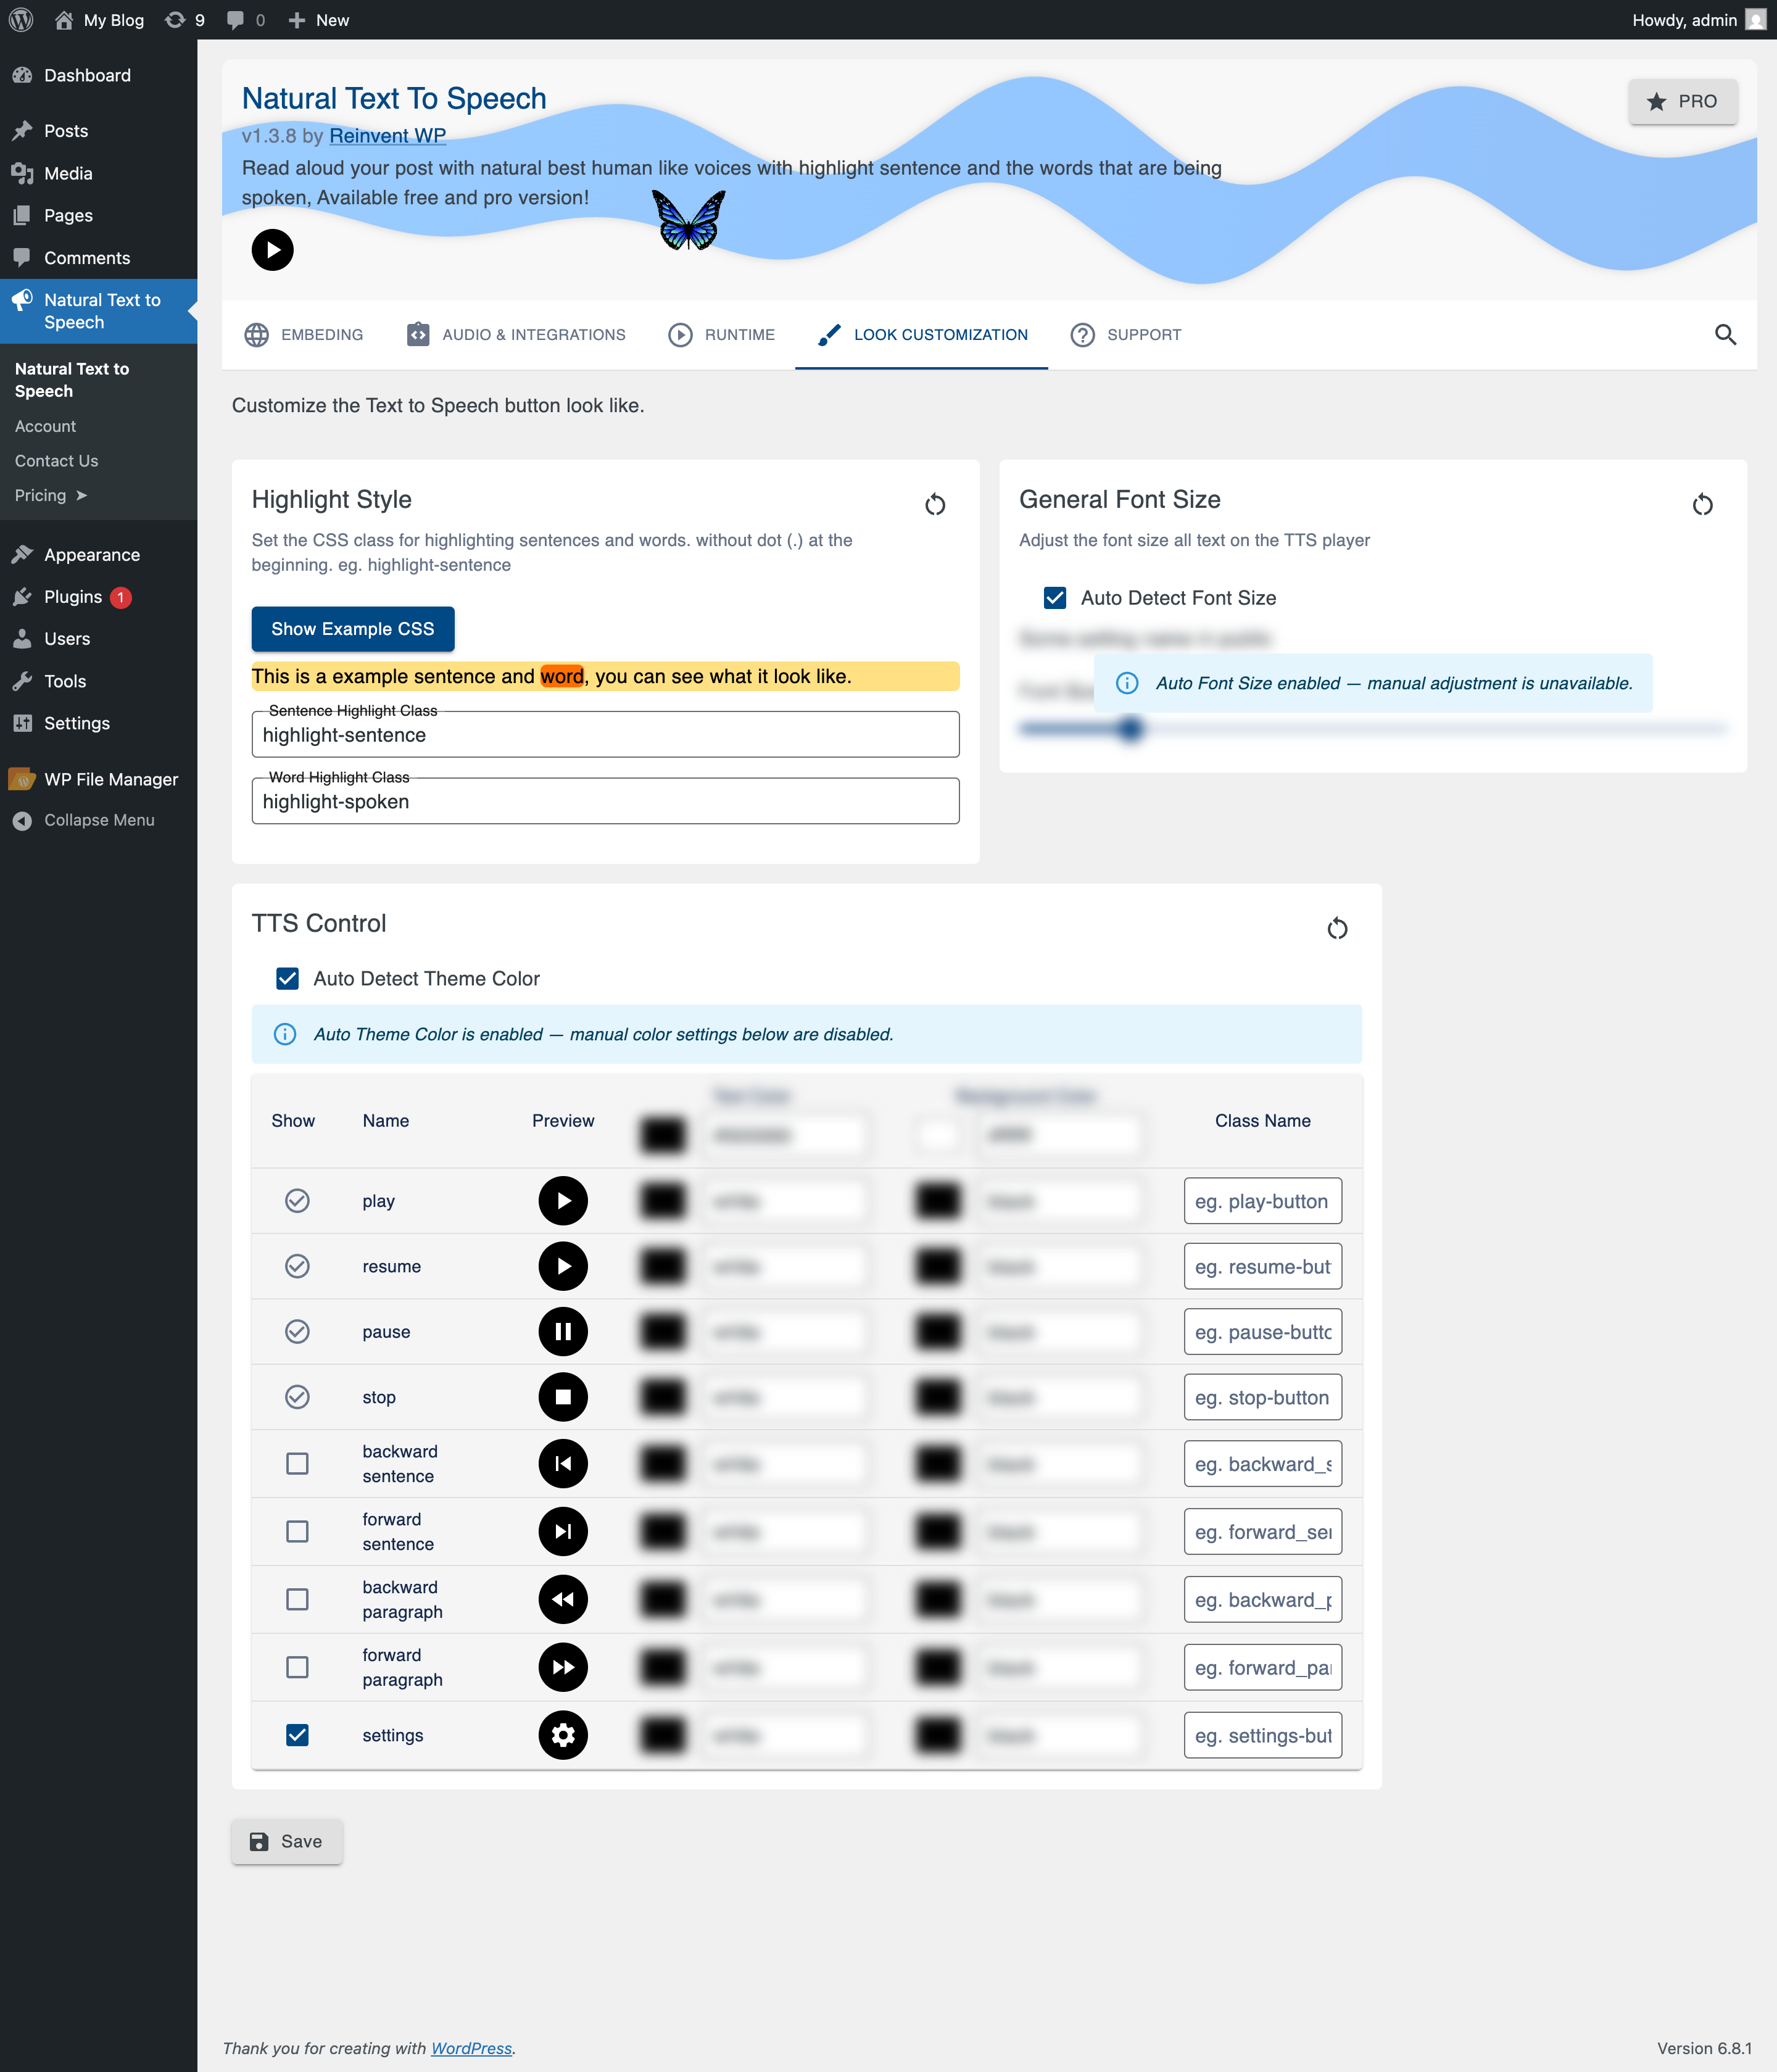1777x2072 pixels.
Task: Click the butterfly image in banner
Action: click(688, 219)
